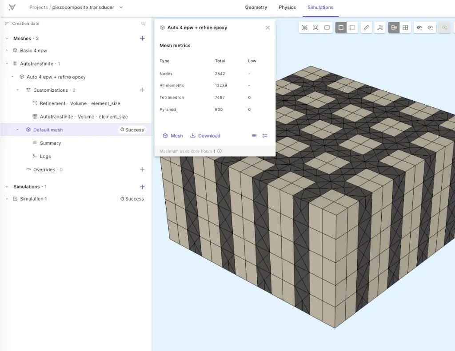Open the project name dropdown chevron
This screenshot has height=351, width=455.
[121, 7]
